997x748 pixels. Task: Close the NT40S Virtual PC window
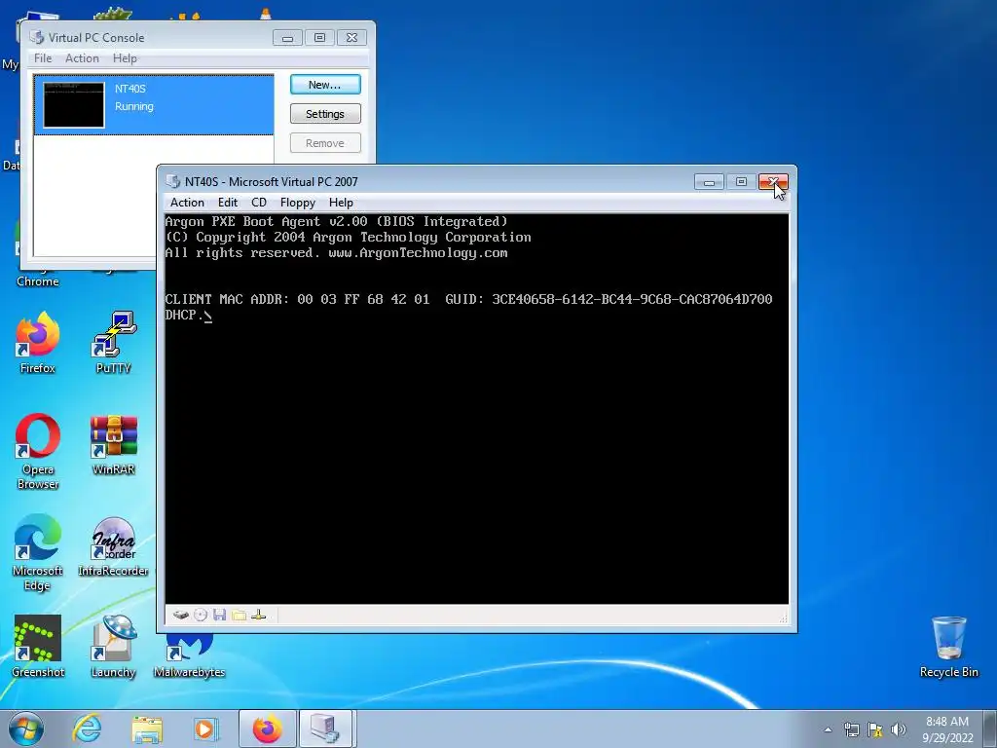[773, 182]
